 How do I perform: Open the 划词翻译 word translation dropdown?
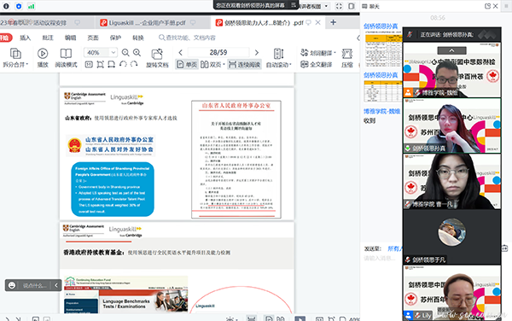point(318,53)
